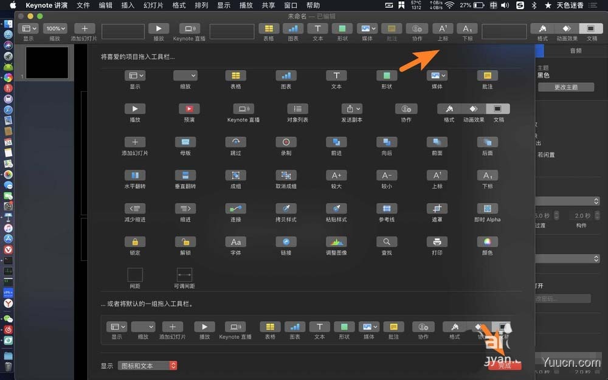Select the Forward (前进) arrange icon

[x=336, y=142]
